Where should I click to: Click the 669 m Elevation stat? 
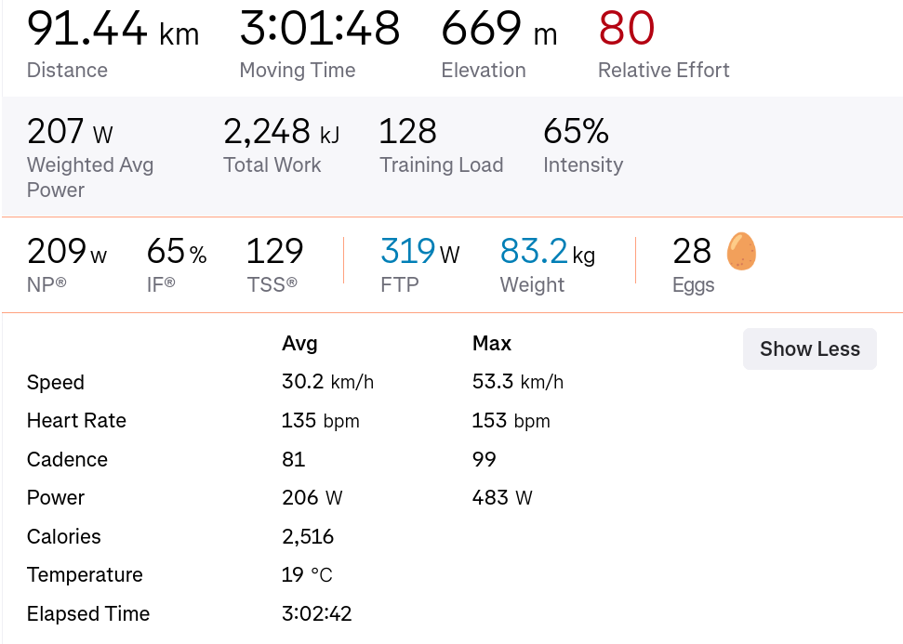(x=499, y=28)
